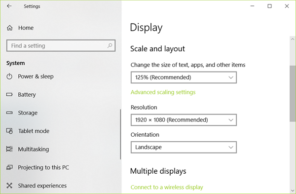Click the Projecting to this PC icon
The image size is (296, 194).
click(x=9, y=167)
